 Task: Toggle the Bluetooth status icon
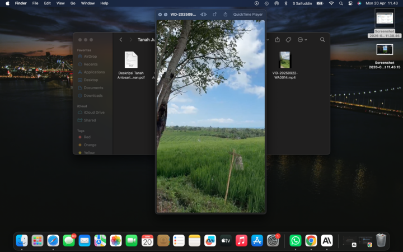point(285,3)
